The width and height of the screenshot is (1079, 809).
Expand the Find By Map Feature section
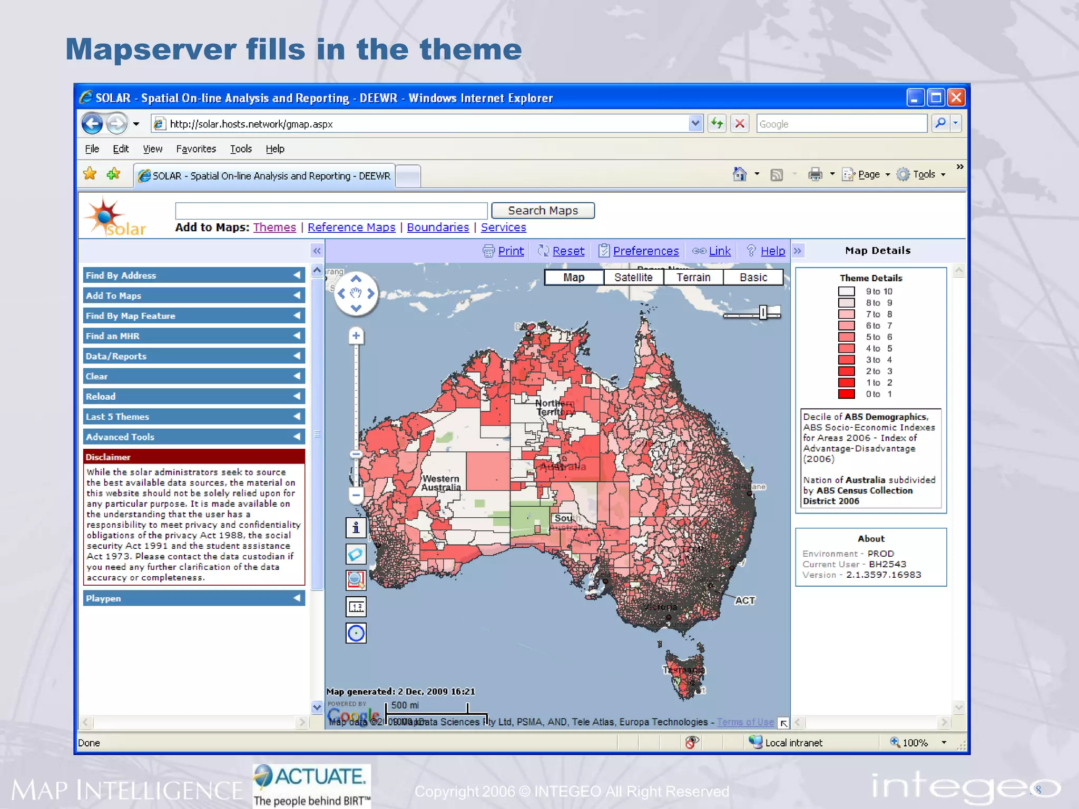(x=194, y=316)
